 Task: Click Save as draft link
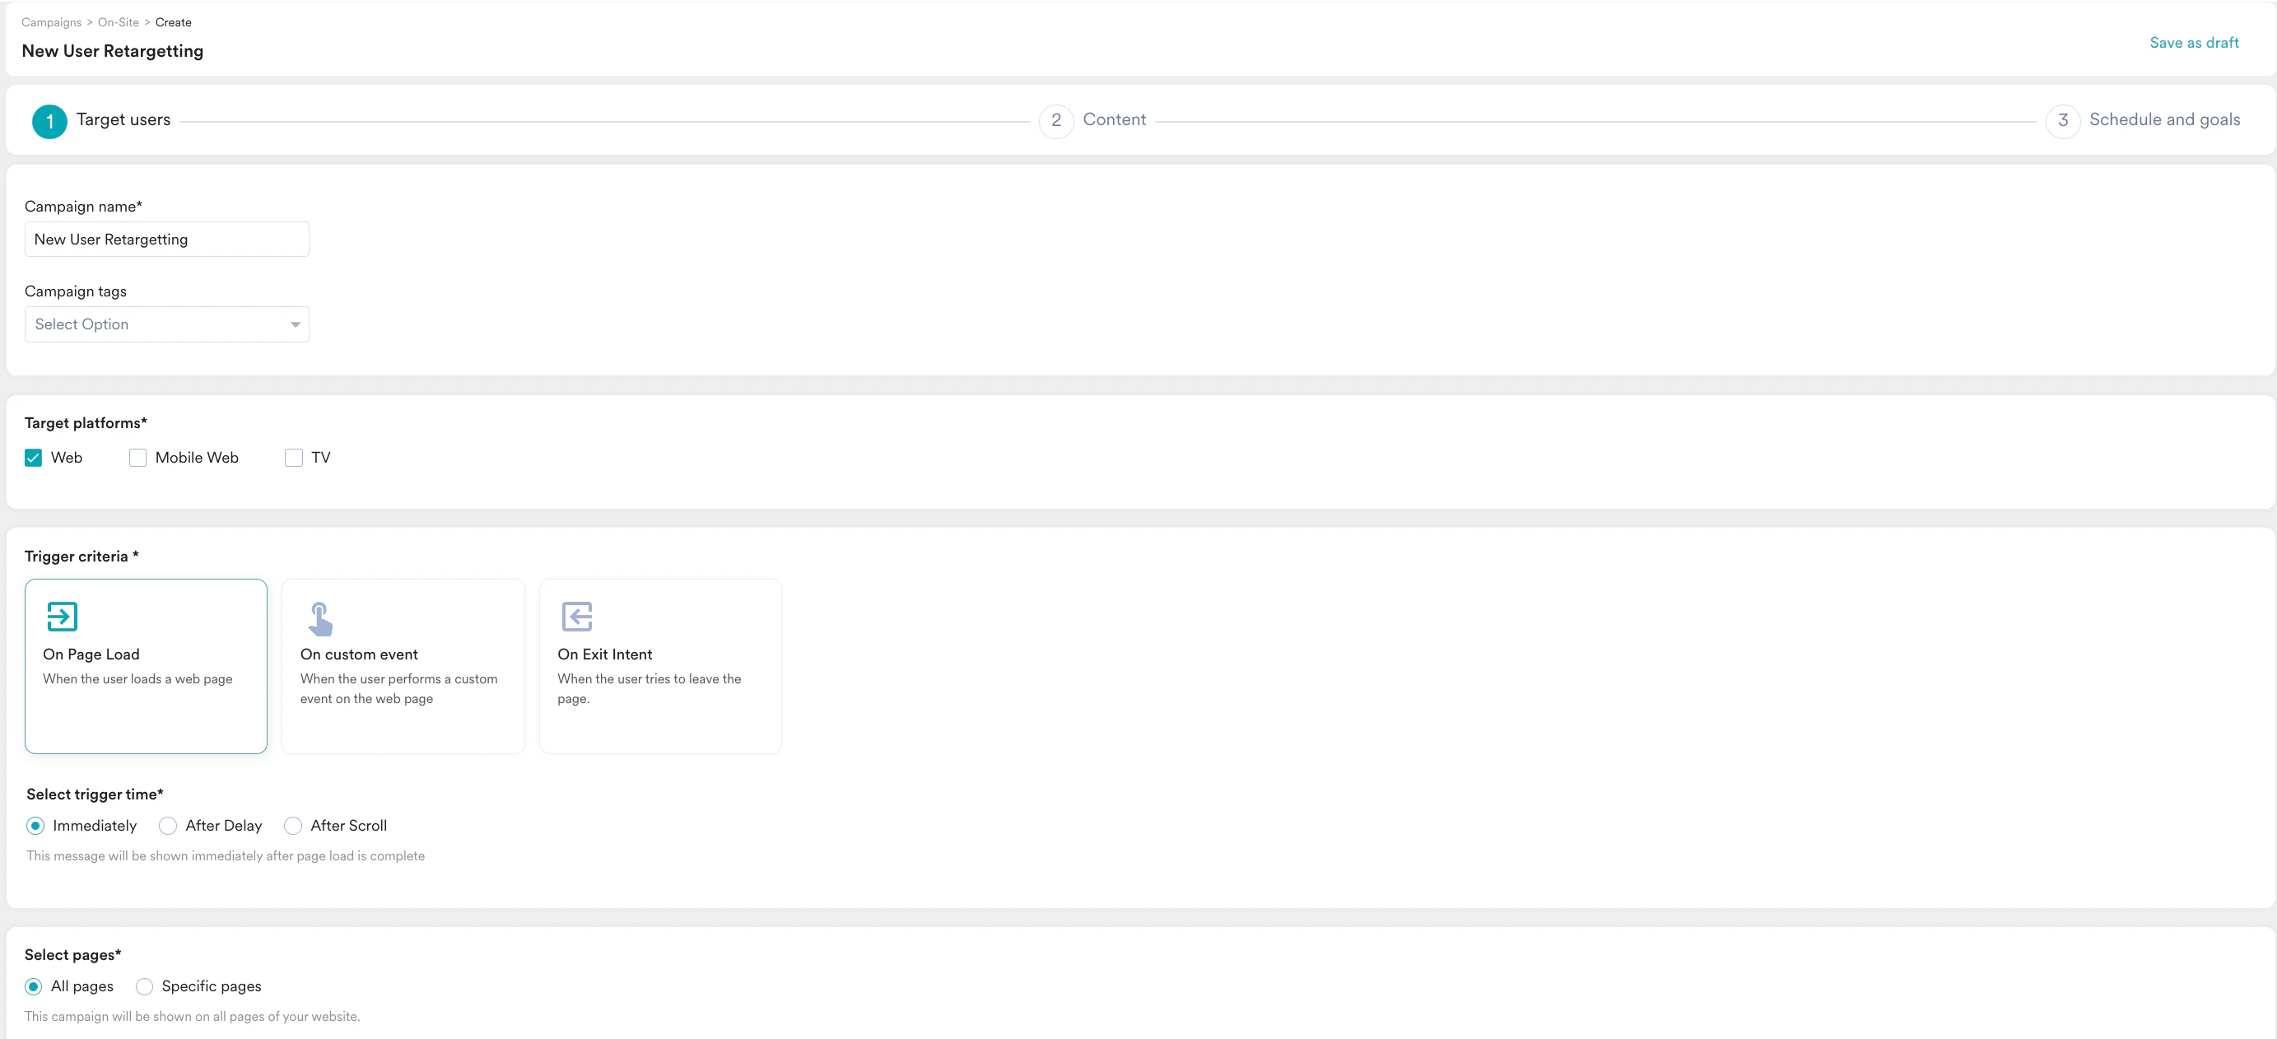[x=2194, y=43]
